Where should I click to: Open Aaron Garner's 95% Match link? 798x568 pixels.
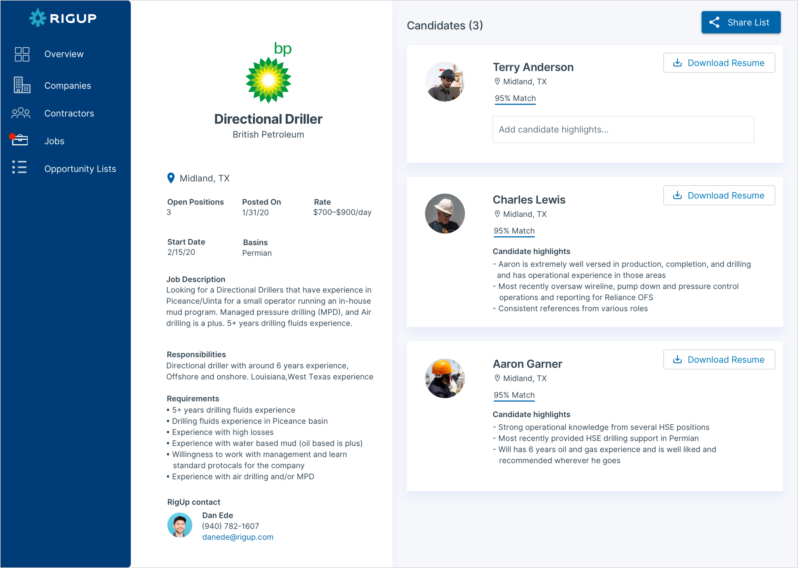514,395
